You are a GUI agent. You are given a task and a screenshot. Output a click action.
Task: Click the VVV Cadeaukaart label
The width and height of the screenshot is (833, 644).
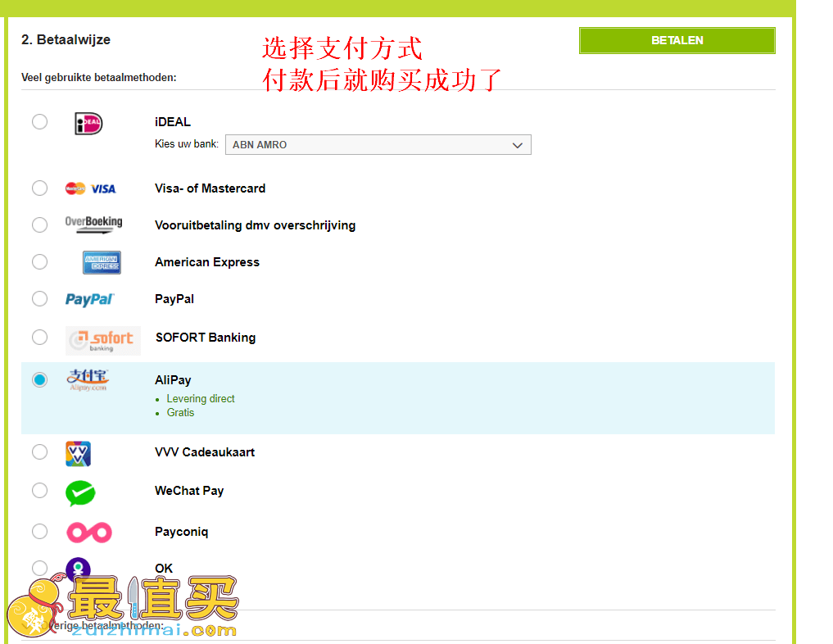(x=205, y=452)
